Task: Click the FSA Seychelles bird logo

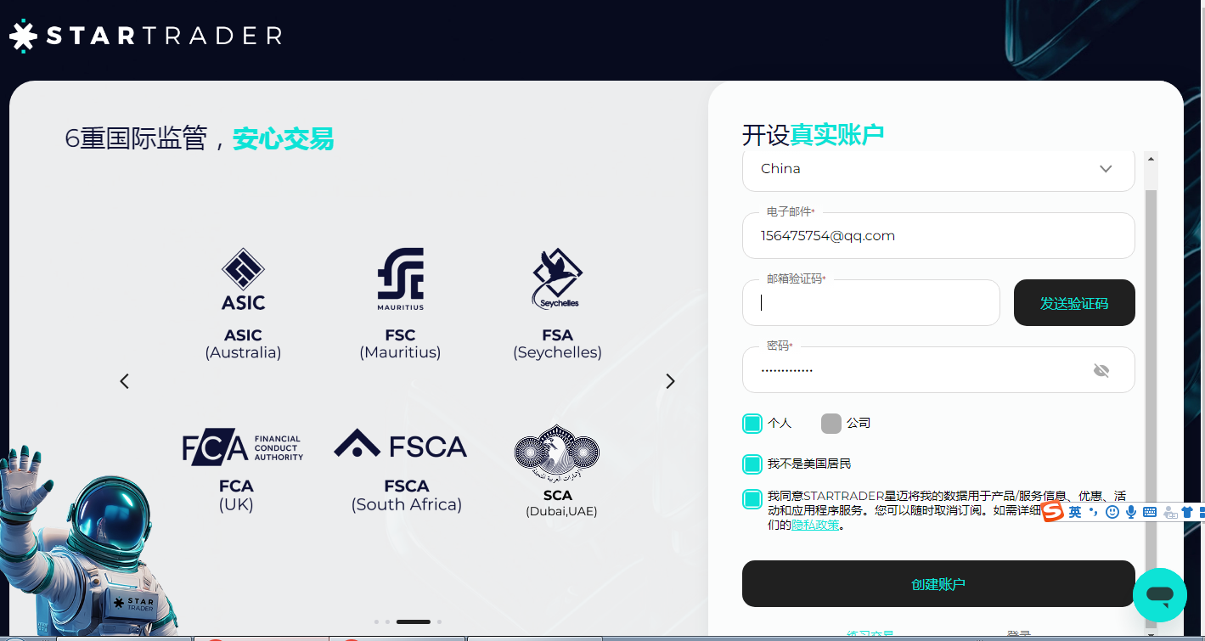Action: pyautogui.click(x=557, y=278)
